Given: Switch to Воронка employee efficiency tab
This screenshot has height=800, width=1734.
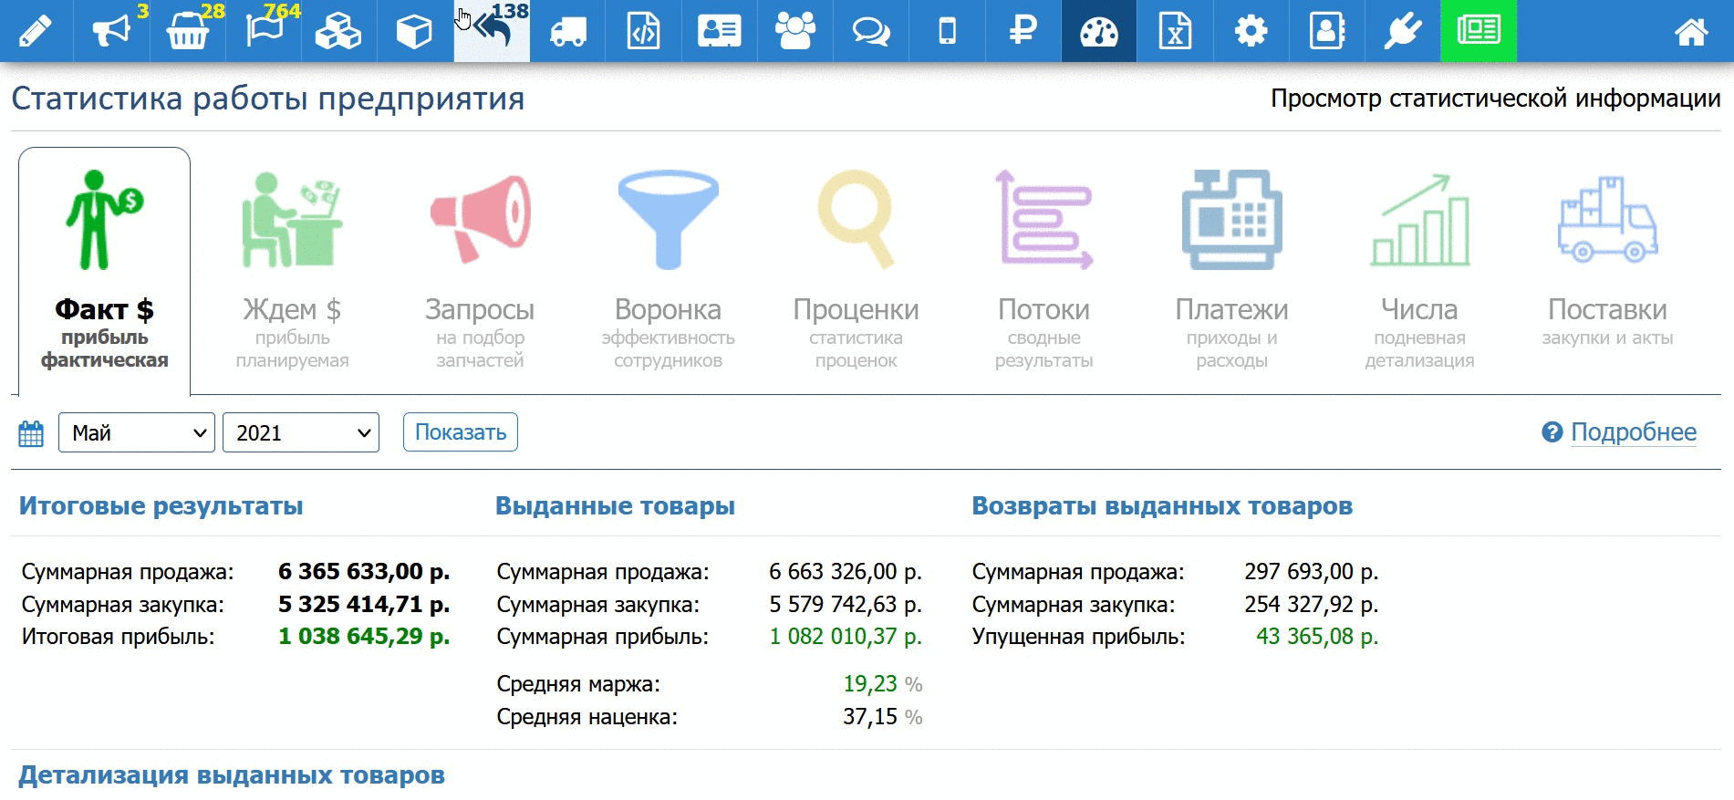Looking at the screenshot, I should tap(668, 271).
